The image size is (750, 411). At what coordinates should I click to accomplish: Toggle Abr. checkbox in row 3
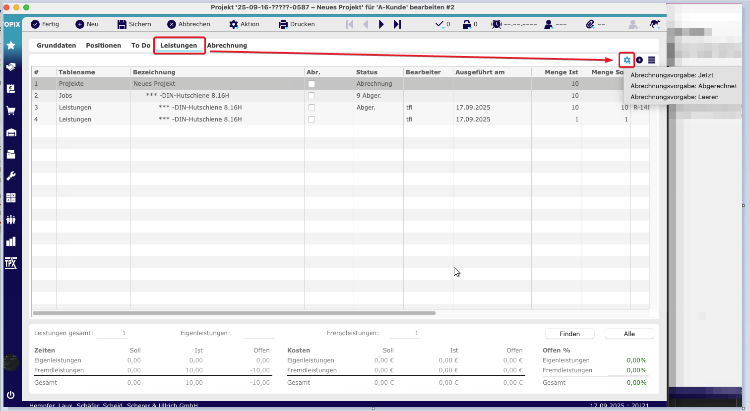(x=312, y=108)
